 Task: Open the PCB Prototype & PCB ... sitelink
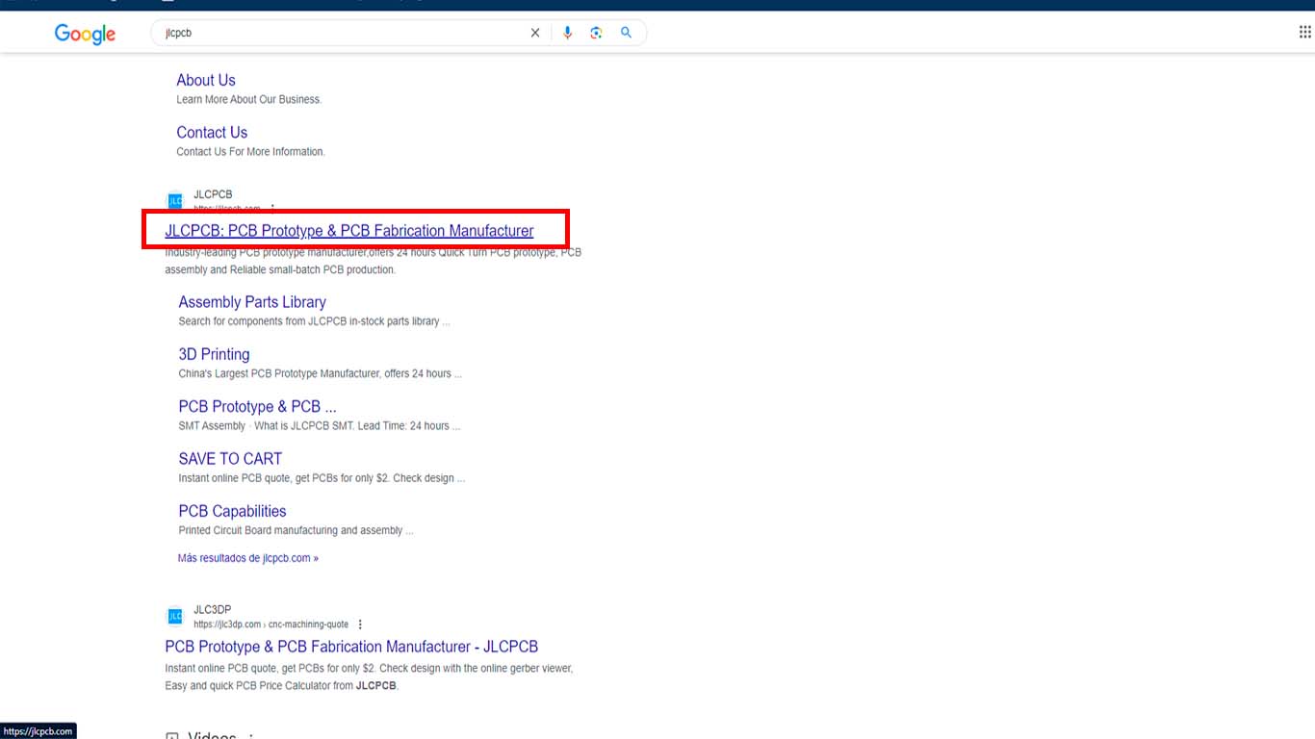pyautogui.click(x=257, y=407)
